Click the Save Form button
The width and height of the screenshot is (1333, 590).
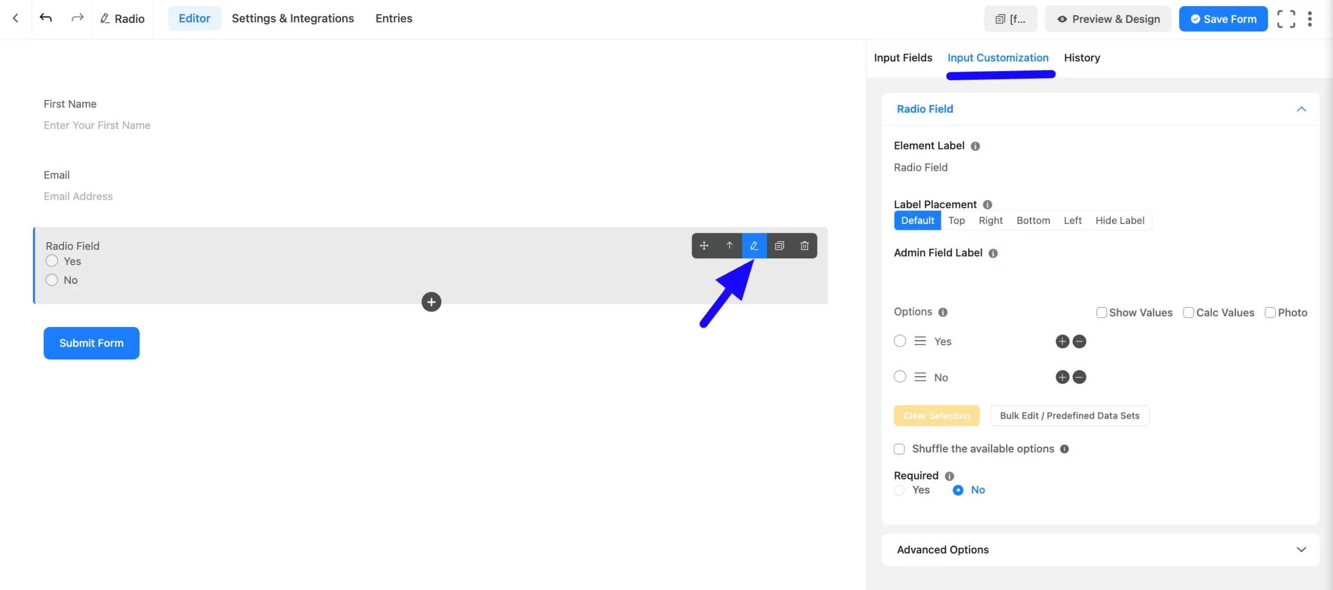(1223, 19)
